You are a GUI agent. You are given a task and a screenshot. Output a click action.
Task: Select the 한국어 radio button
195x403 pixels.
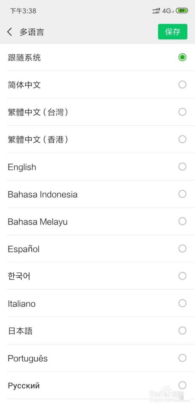pos(183,276)
